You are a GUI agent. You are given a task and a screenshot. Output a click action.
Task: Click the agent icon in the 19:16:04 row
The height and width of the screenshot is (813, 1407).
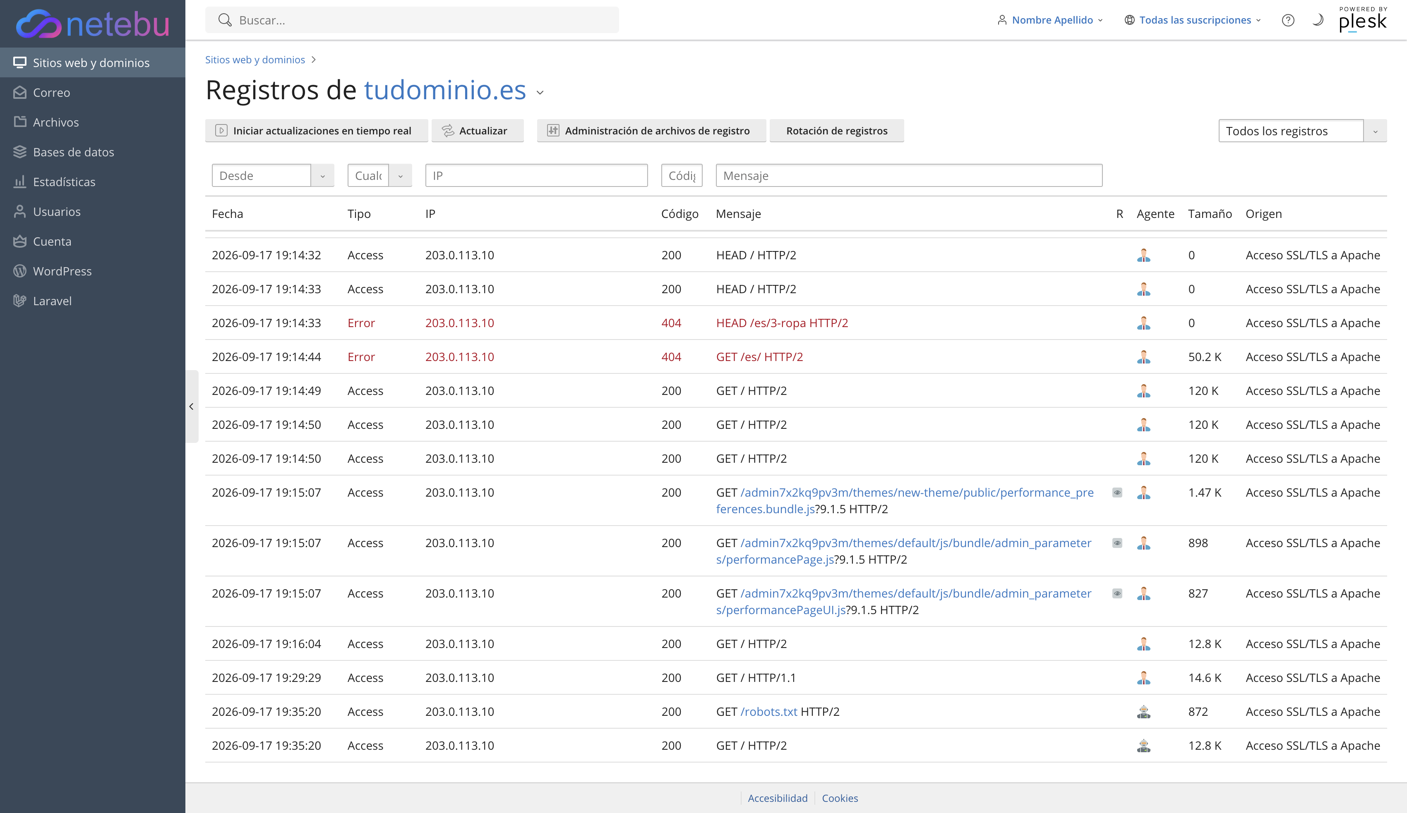tap(1143, 644)
